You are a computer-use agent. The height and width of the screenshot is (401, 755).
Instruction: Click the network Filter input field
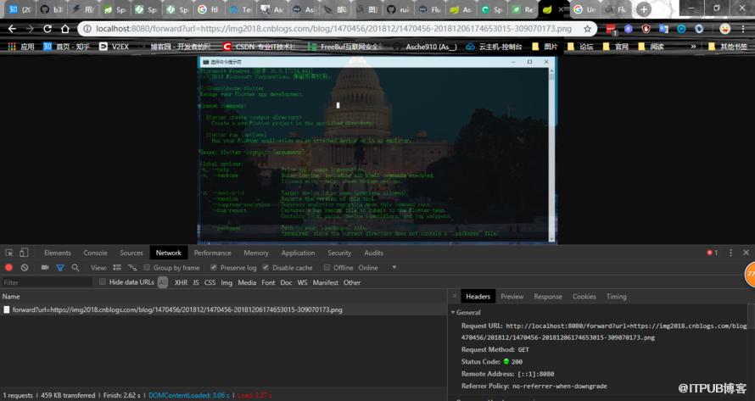46,282
